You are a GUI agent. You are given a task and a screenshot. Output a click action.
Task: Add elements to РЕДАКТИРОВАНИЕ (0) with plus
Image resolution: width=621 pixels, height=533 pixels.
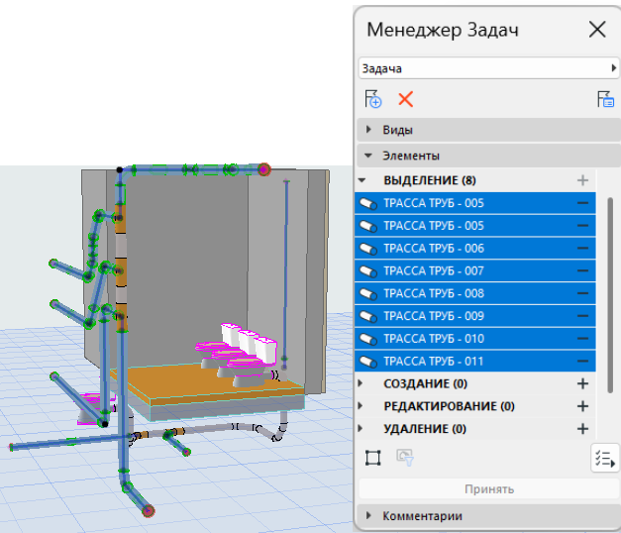point(582,406)
